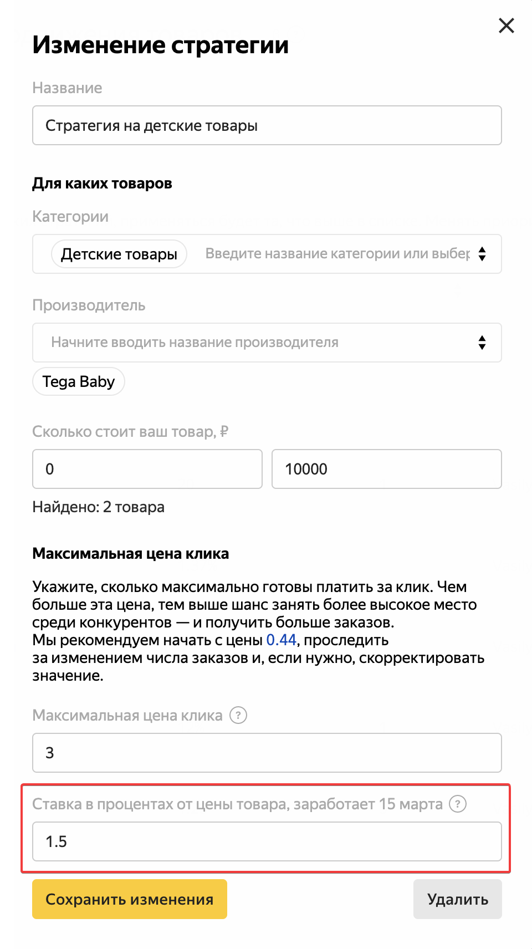This screenshot has height=949, width=532.
Task: Open help icon beside Максимальная цена клика
Action: tap(238, 715)
